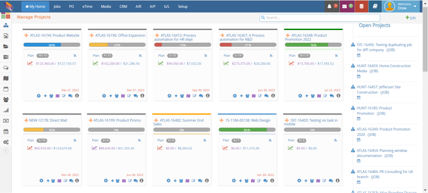Open the sitemap icon in left sidebar

(6, 26)
